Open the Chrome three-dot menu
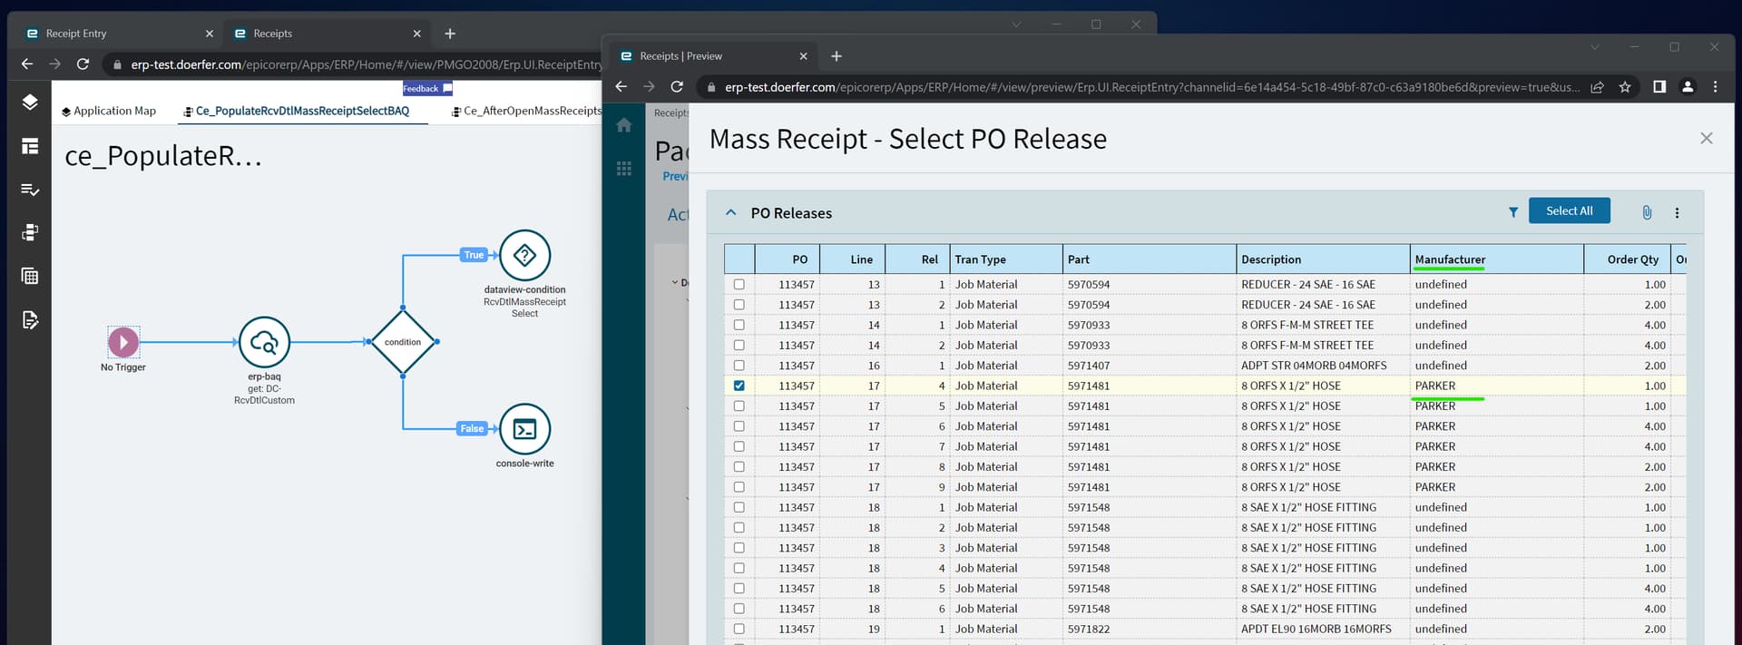 click(x=1715, y=87)
